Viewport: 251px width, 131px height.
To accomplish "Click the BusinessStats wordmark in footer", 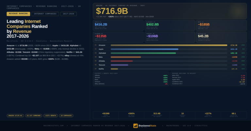I will [147, 125].
